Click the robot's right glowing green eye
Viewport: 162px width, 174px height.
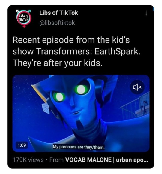click(81, 89)
